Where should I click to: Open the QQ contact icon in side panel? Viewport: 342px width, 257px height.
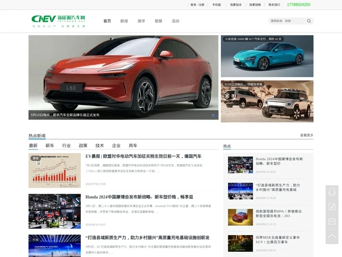[332, 192]
